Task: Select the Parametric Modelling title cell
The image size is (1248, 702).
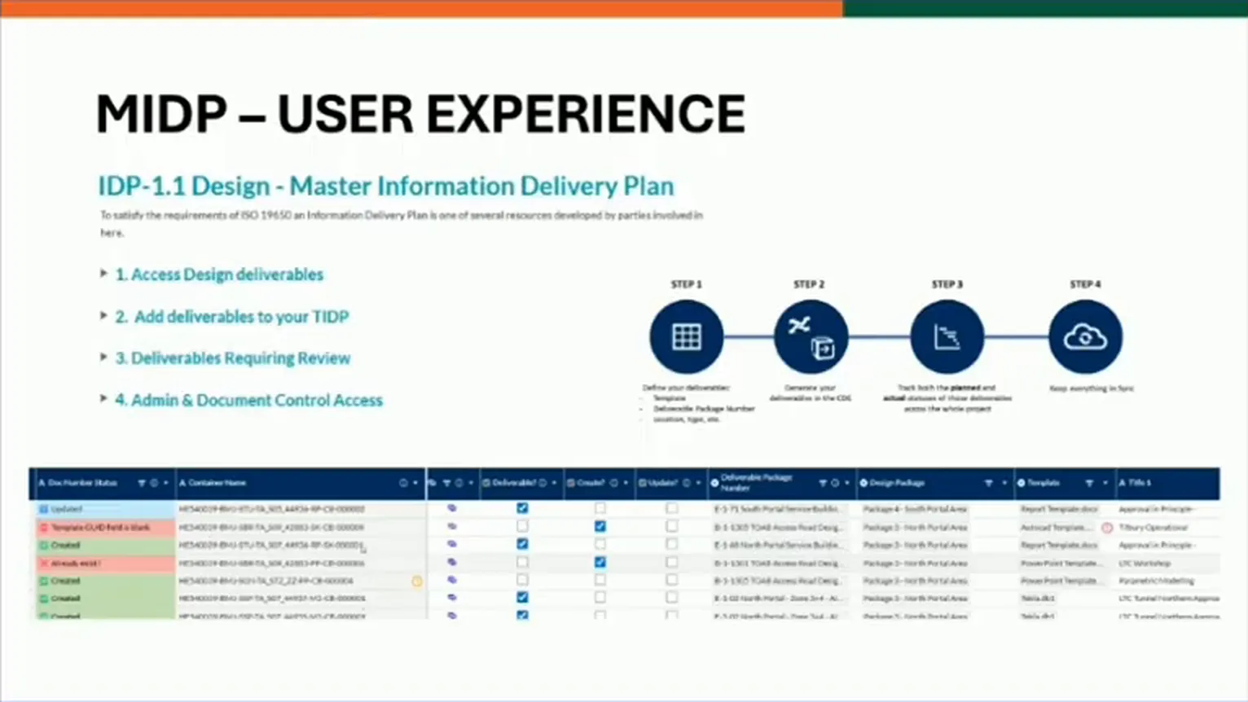Action: tap(1156, 581)
